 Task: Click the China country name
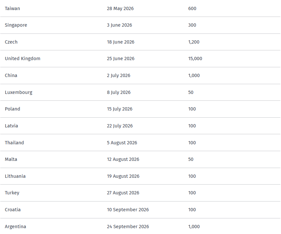11,75
